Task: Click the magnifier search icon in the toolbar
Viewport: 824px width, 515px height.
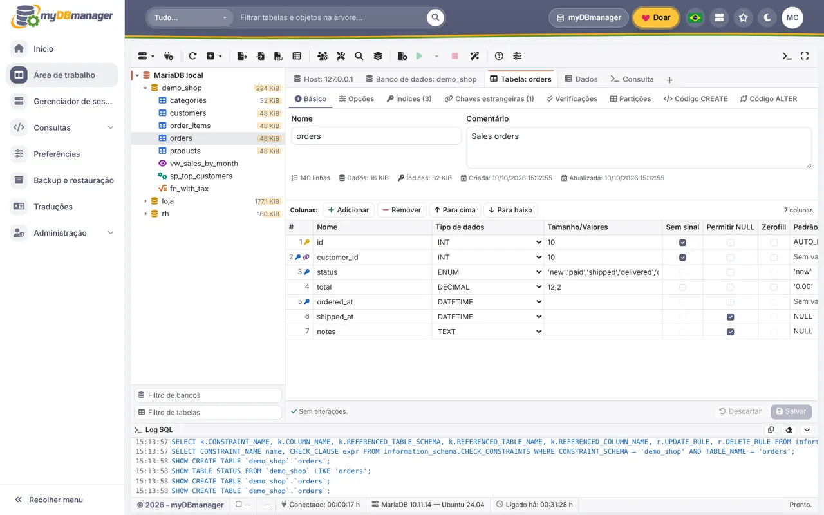Action: [x=359, y=56]
